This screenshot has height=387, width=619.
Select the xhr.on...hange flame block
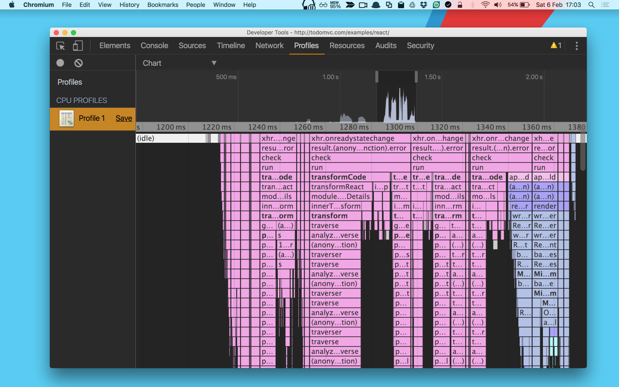click(x=437, y=138)
